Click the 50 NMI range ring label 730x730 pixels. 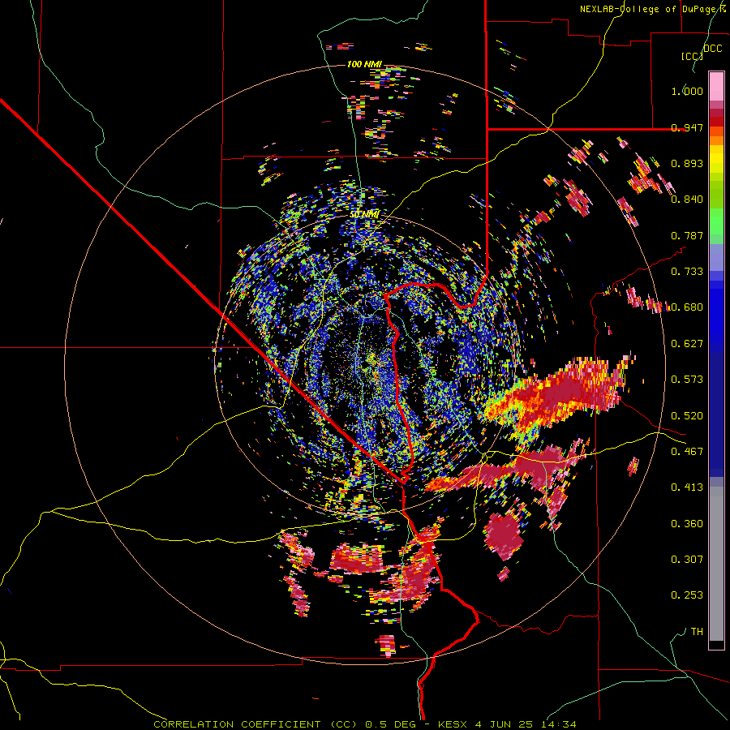(x=364, y=214)
